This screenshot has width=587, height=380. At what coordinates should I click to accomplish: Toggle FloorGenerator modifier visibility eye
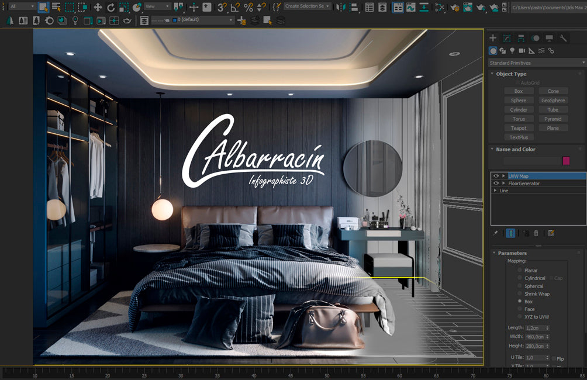point(496,184)
